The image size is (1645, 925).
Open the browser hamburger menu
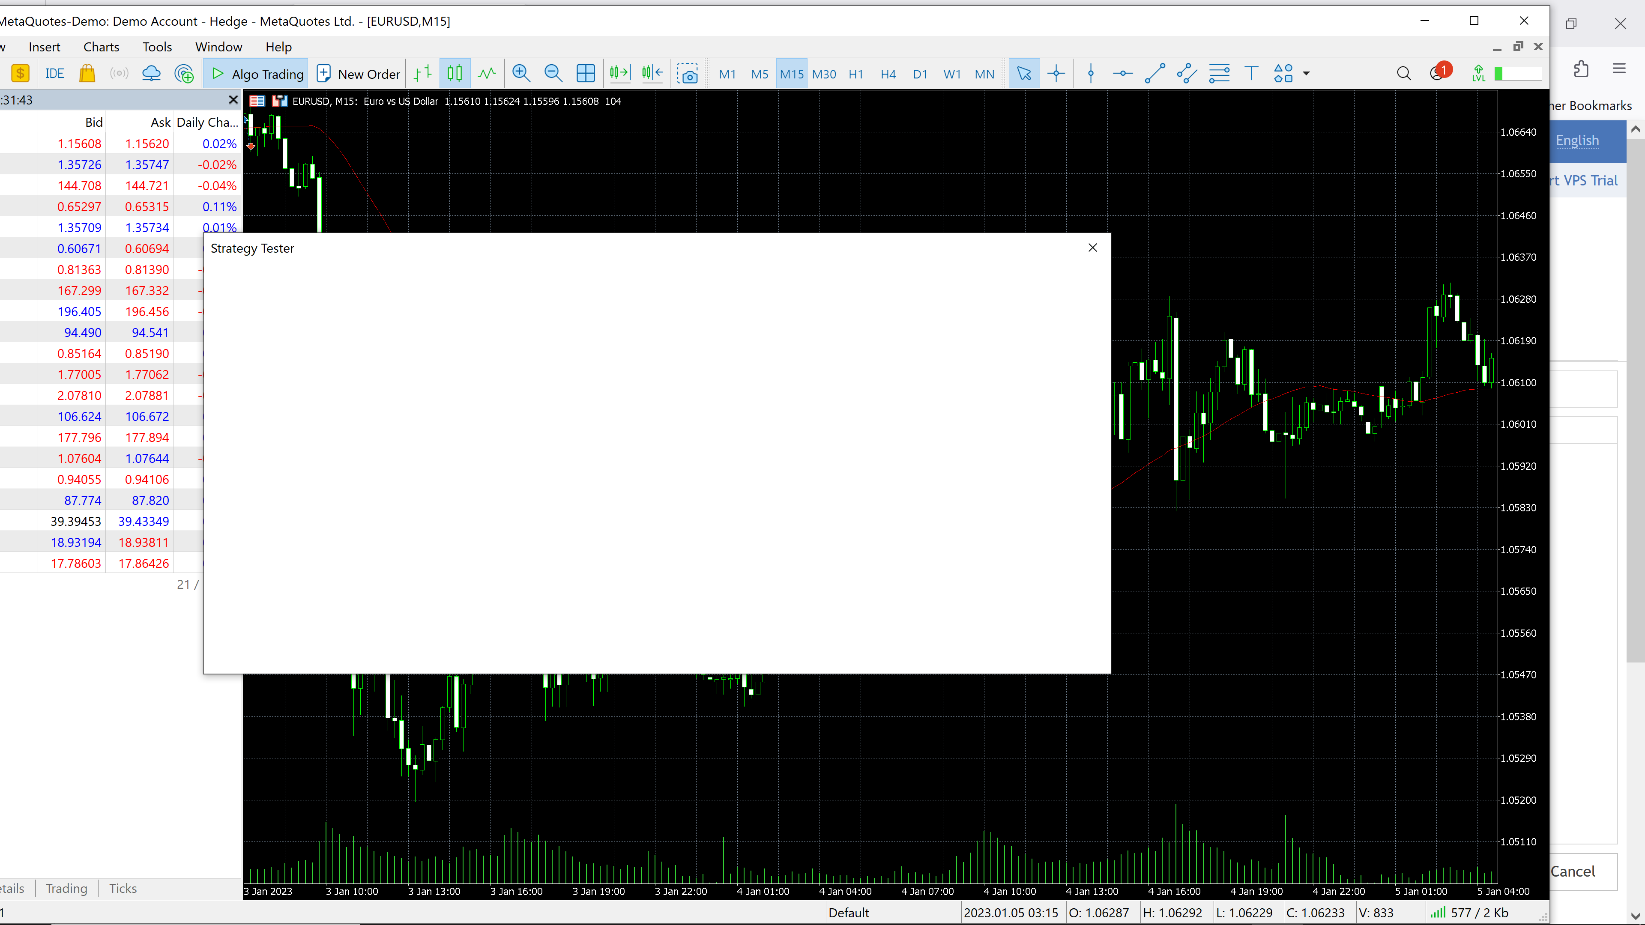1619,69
